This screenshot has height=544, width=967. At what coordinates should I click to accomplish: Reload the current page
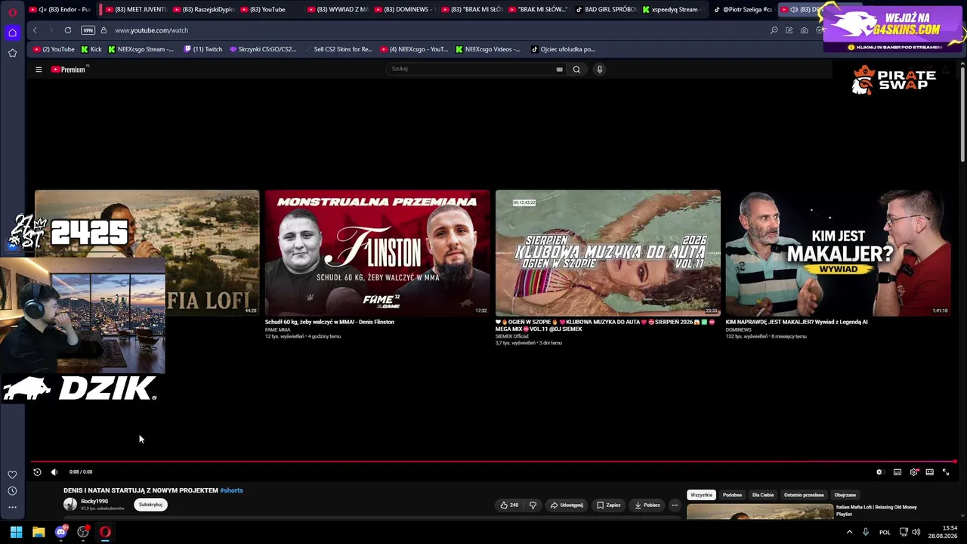68,30
